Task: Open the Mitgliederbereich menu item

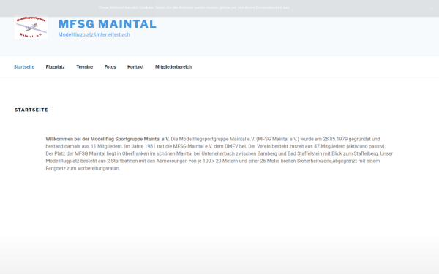Action: coord(173,67)
